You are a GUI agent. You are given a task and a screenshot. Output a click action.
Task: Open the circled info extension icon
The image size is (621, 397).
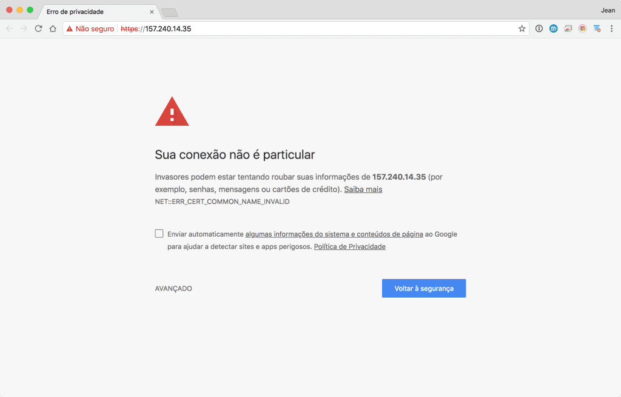[539, 28]
